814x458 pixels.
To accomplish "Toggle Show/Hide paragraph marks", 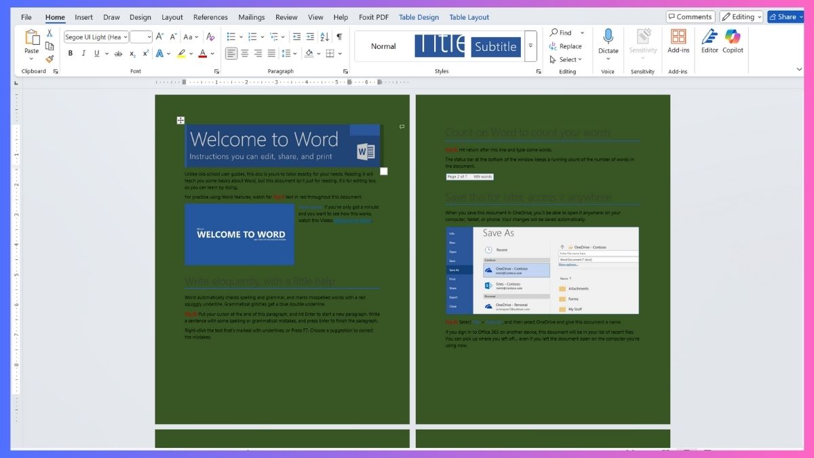I will coord(339,37).
